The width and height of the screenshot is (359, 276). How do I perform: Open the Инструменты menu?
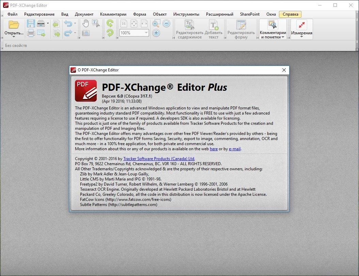tap(186, 14)
